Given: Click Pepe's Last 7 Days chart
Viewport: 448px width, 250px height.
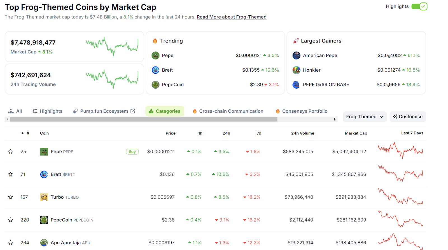Looking at the screenshot, I should coord(400,151).
